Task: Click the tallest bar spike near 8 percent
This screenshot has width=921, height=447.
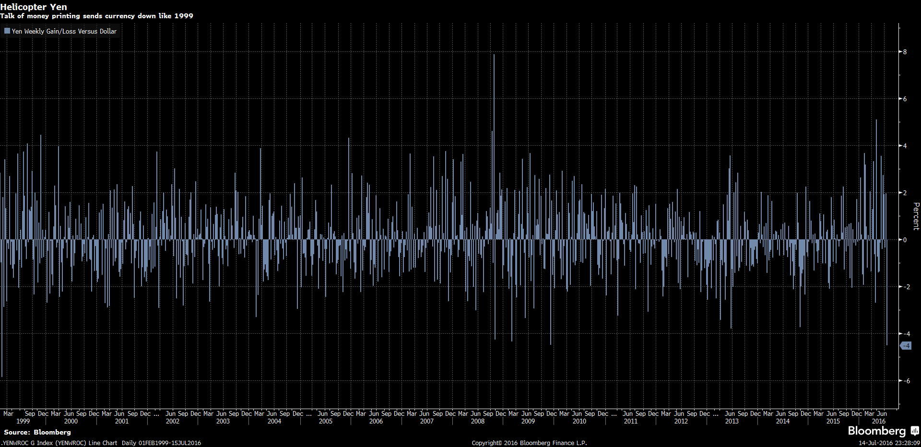Action: [x=494, y=96]
